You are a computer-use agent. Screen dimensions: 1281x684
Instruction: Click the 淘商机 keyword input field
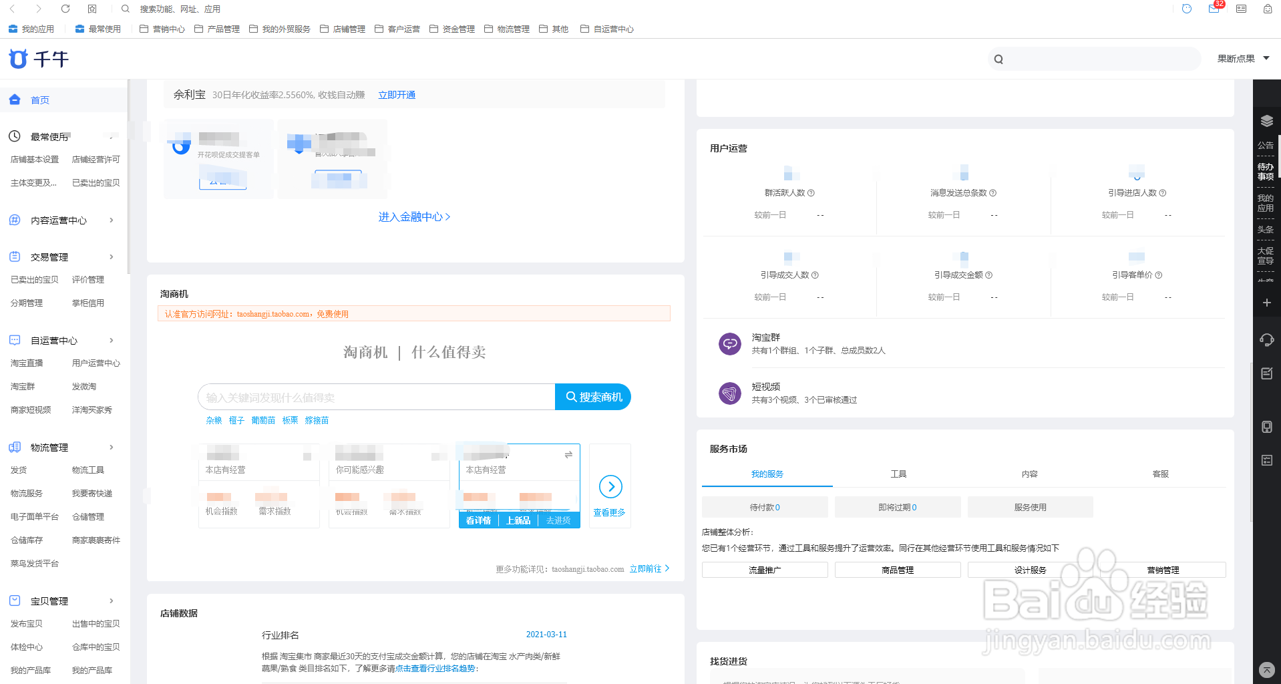[x=377, y=397]
